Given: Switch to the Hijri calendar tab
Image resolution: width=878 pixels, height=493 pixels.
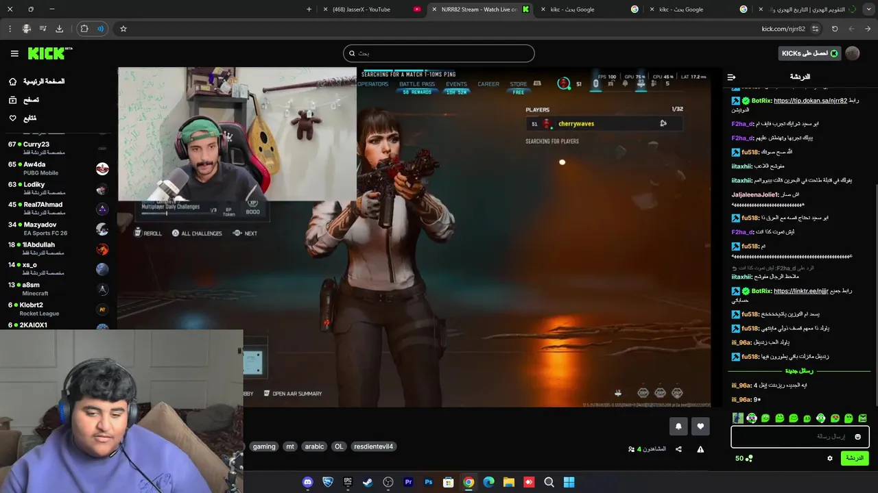Looking at the screenshot, I should [806, 10].
